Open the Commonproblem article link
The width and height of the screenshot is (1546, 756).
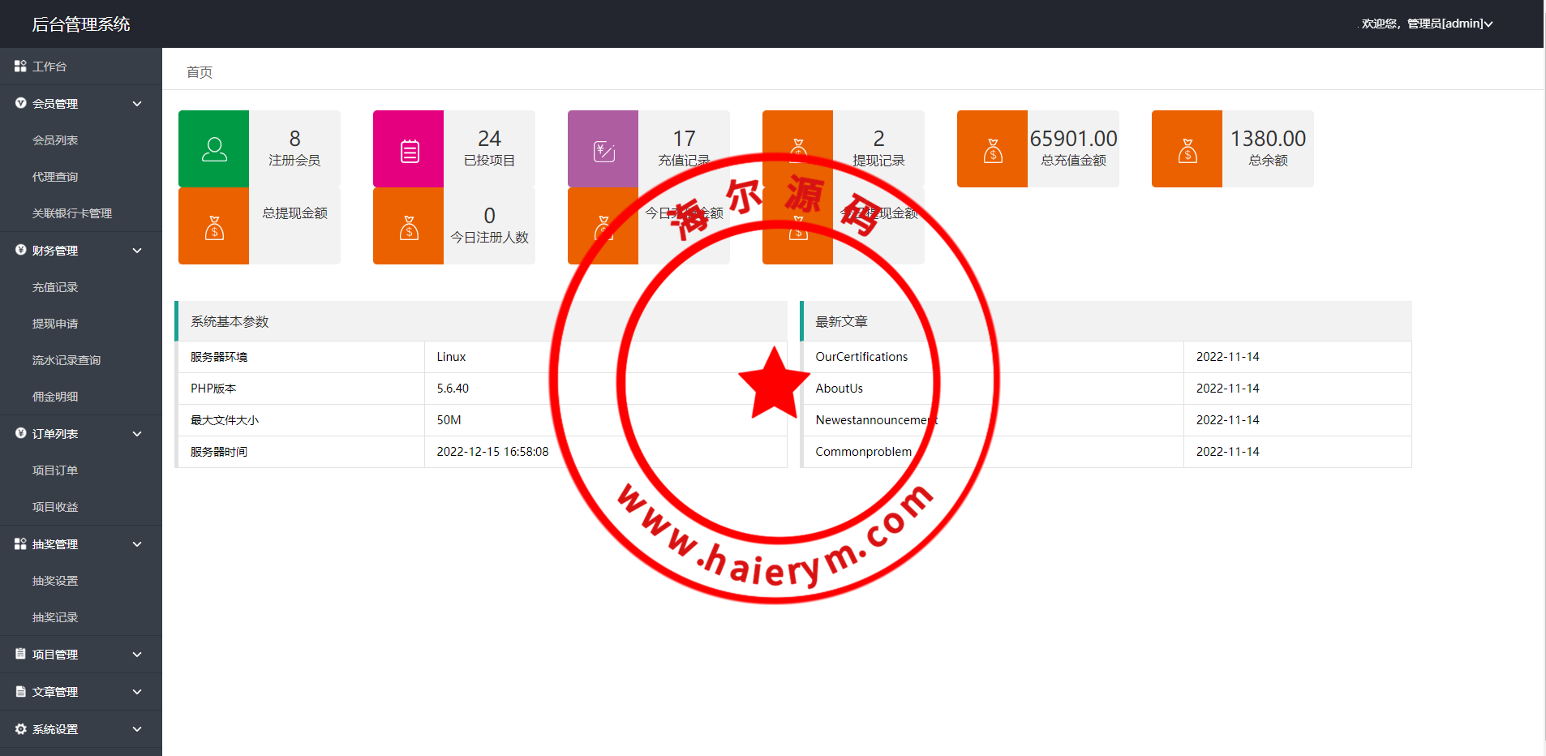coord(863,452)
